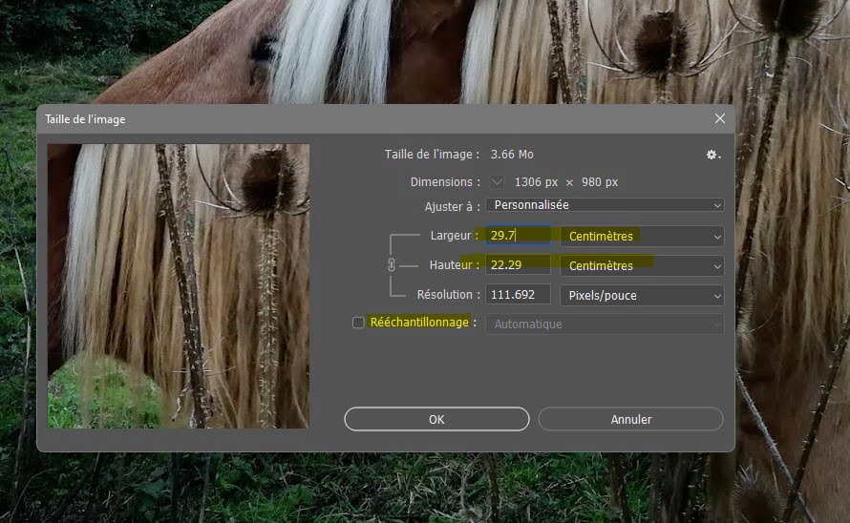
Task: Open the gear settings menu in dialog
Action: point(712,155)
